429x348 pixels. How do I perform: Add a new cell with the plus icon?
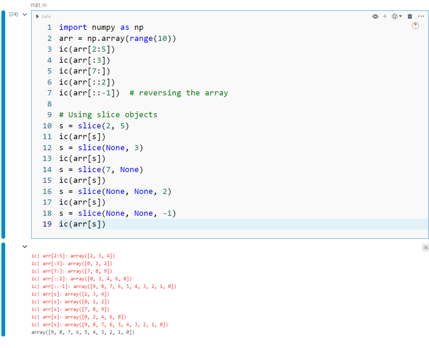tap(385, 16)
